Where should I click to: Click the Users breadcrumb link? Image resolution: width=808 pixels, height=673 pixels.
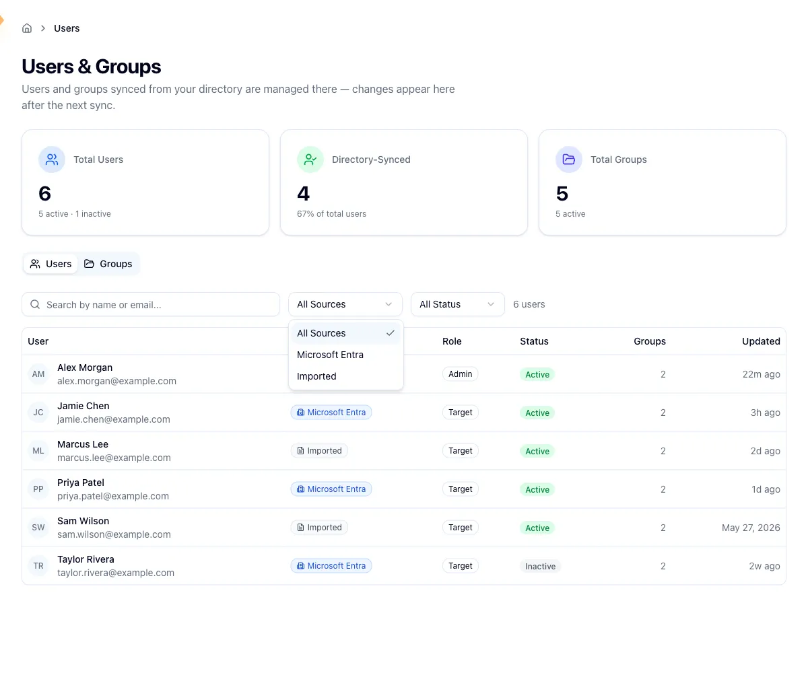[67, 28]
